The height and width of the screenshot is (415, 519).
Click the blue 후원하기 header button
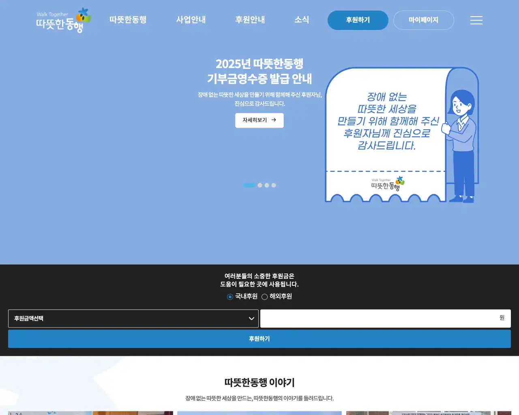pyautogui.click(x=358, y=20)
